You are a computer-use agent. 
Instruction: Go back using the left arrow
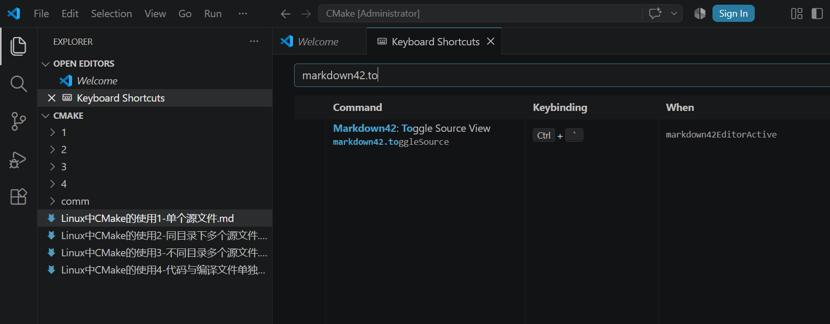click(x=286, y=14)
